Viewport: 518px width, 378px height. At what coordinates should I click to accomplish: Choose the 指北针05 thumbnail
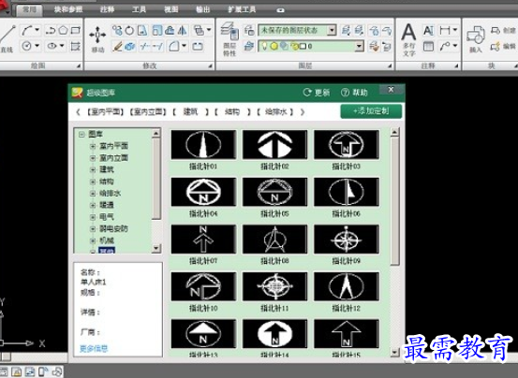[274, 192]
